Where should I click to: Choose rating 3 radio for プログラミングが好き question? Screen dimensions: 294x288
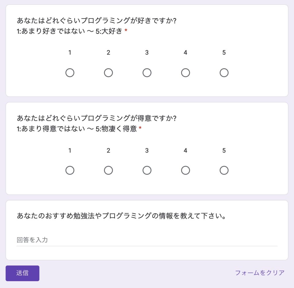coord(147,73)
